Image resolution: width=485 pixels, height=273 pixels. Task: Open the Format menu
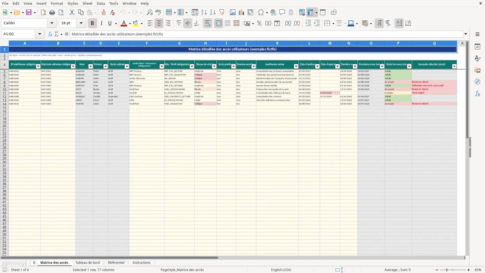57,3
